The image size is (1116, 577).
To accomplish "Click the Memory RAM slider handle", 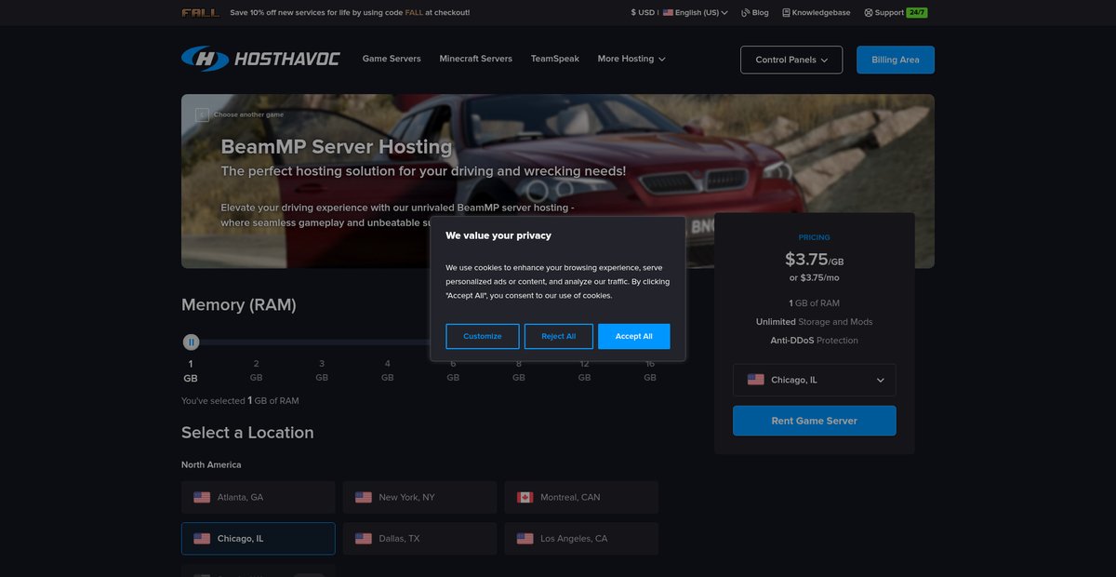I will pos(191,342).
